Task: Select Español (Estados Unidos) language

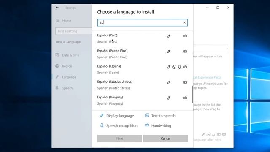Action: [143, 85]
